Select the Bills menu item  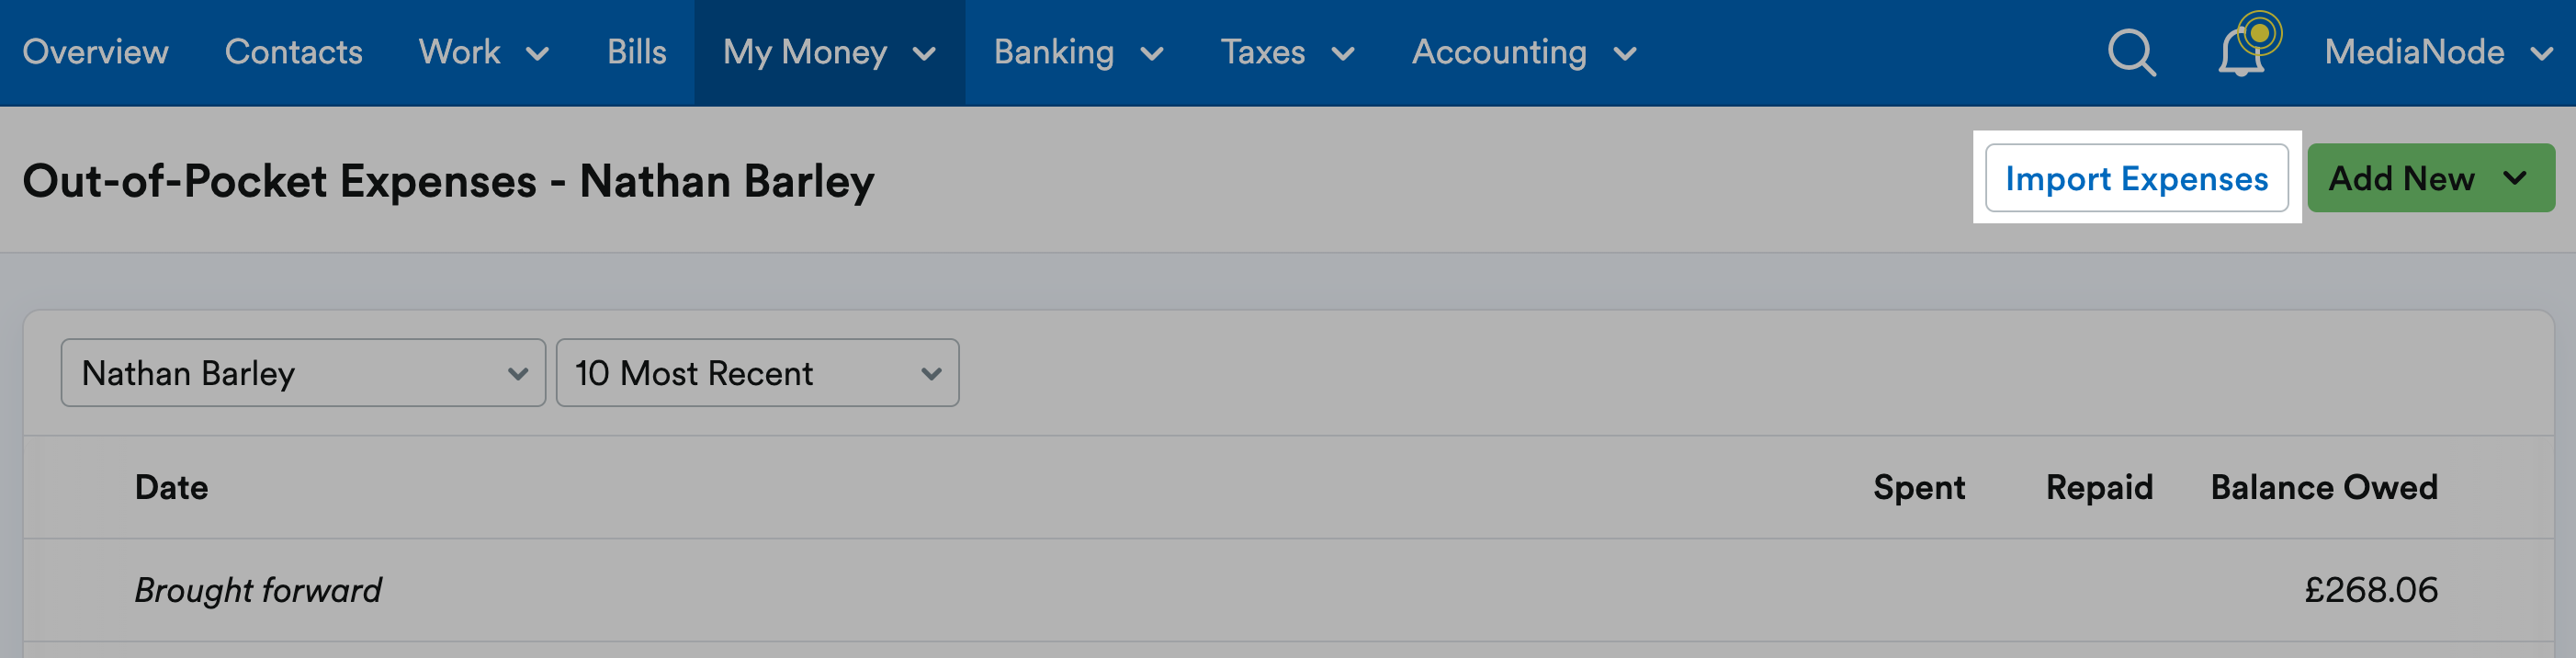click(636, 53)
